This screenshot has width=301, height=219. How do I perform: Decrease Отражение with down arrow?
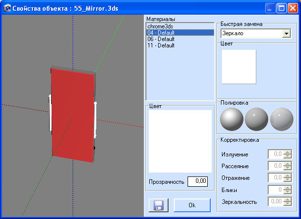[287, 180]
